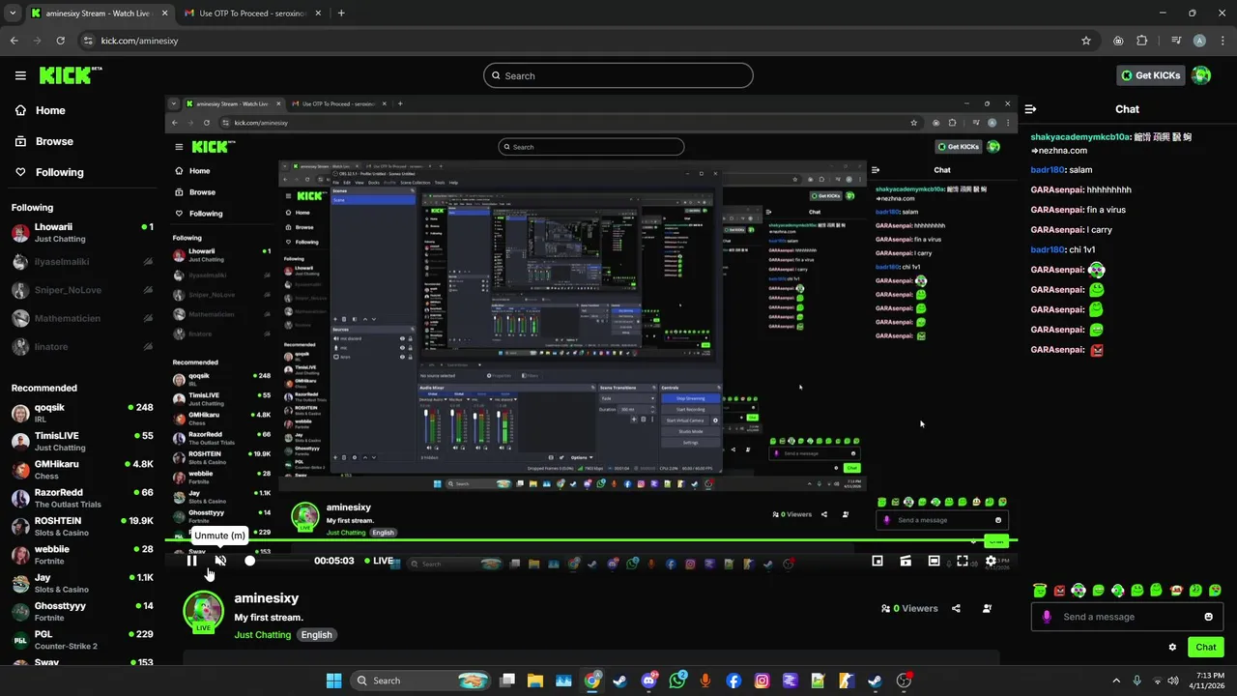The height and width of the screenshot is (696, 1237).
Task: Click the chat message input field
Action: pos(1127,617)
